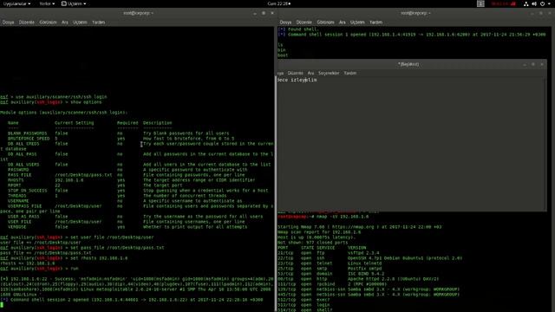Click the 'Starting Nmap 7.60' output line
Screen dimensions: 555x312
[359, 227]
